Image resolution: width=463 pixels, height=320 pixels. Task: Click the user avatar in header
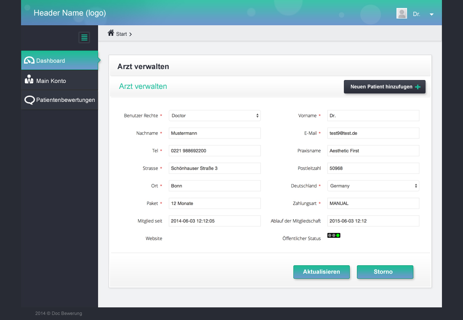click(x=402, y=13)
